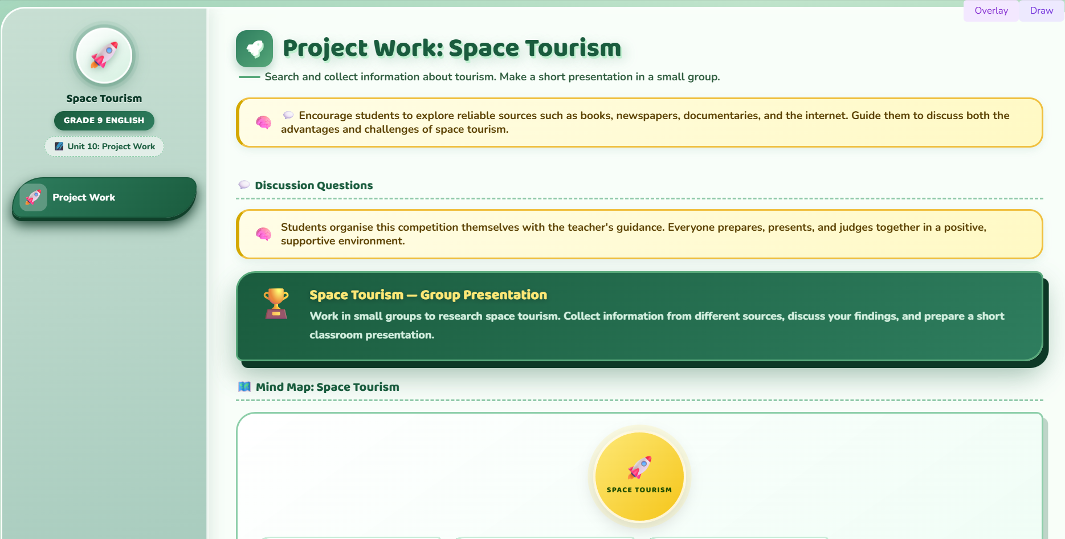Viewport: 1065px width, 539px height.
Task: Click the speech bubble beside Discussion Questions
Action: click(x=244, y=185)
